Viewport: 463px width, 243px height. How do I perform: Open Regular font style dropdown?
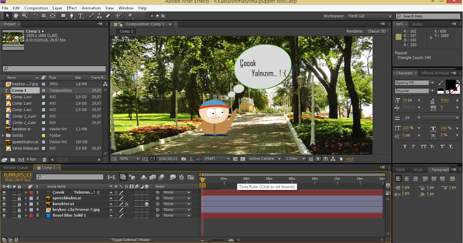point(415,91)
